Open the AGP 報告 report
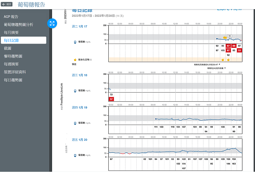255x173 pixels. point(11,17)
